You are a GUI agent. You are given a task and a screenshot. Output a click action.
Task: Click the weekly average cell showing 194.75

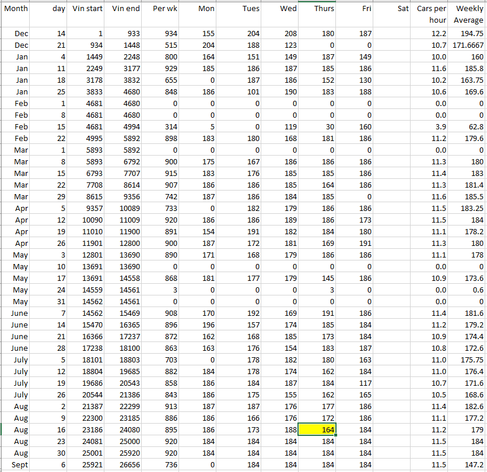coord(468,34)
